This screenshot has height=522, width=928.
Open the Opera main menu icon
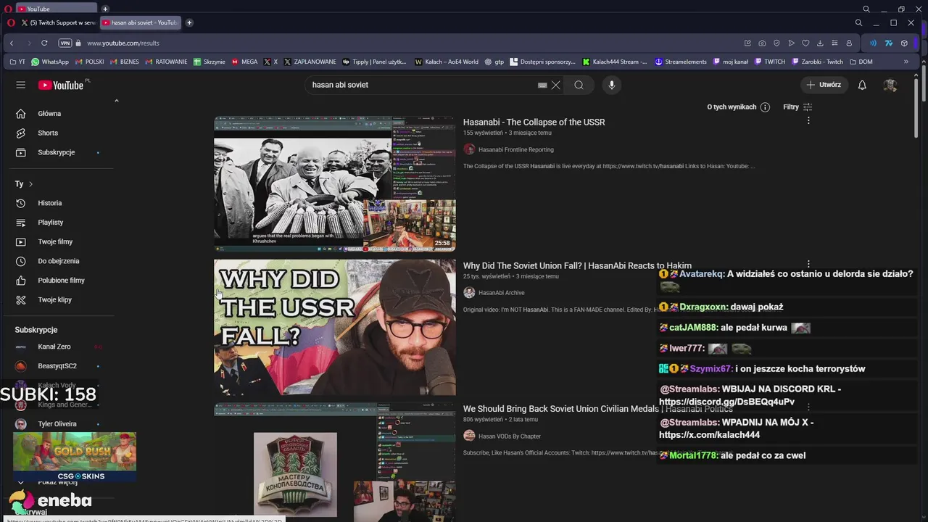[10, 22]
